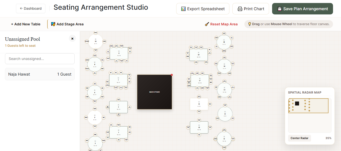341x151 pixels.
Task: Remove table 15 using its X icon
Action: (x=199, y=125)
